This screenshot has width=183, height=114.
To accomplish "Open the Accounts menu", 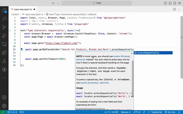I will (4, 97).
